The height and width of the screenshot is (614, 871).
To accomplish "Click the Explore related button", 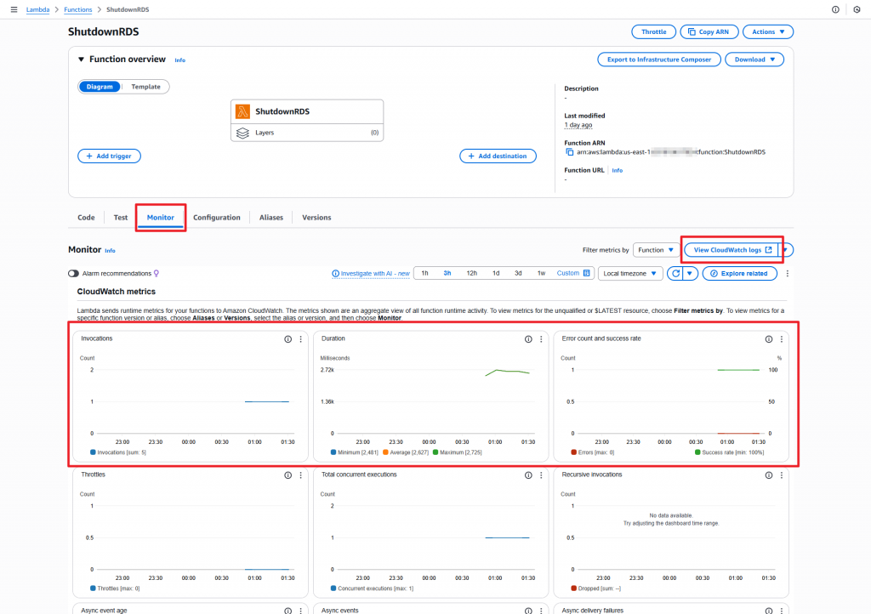I will pyautogui.click(x=739, y=274).
